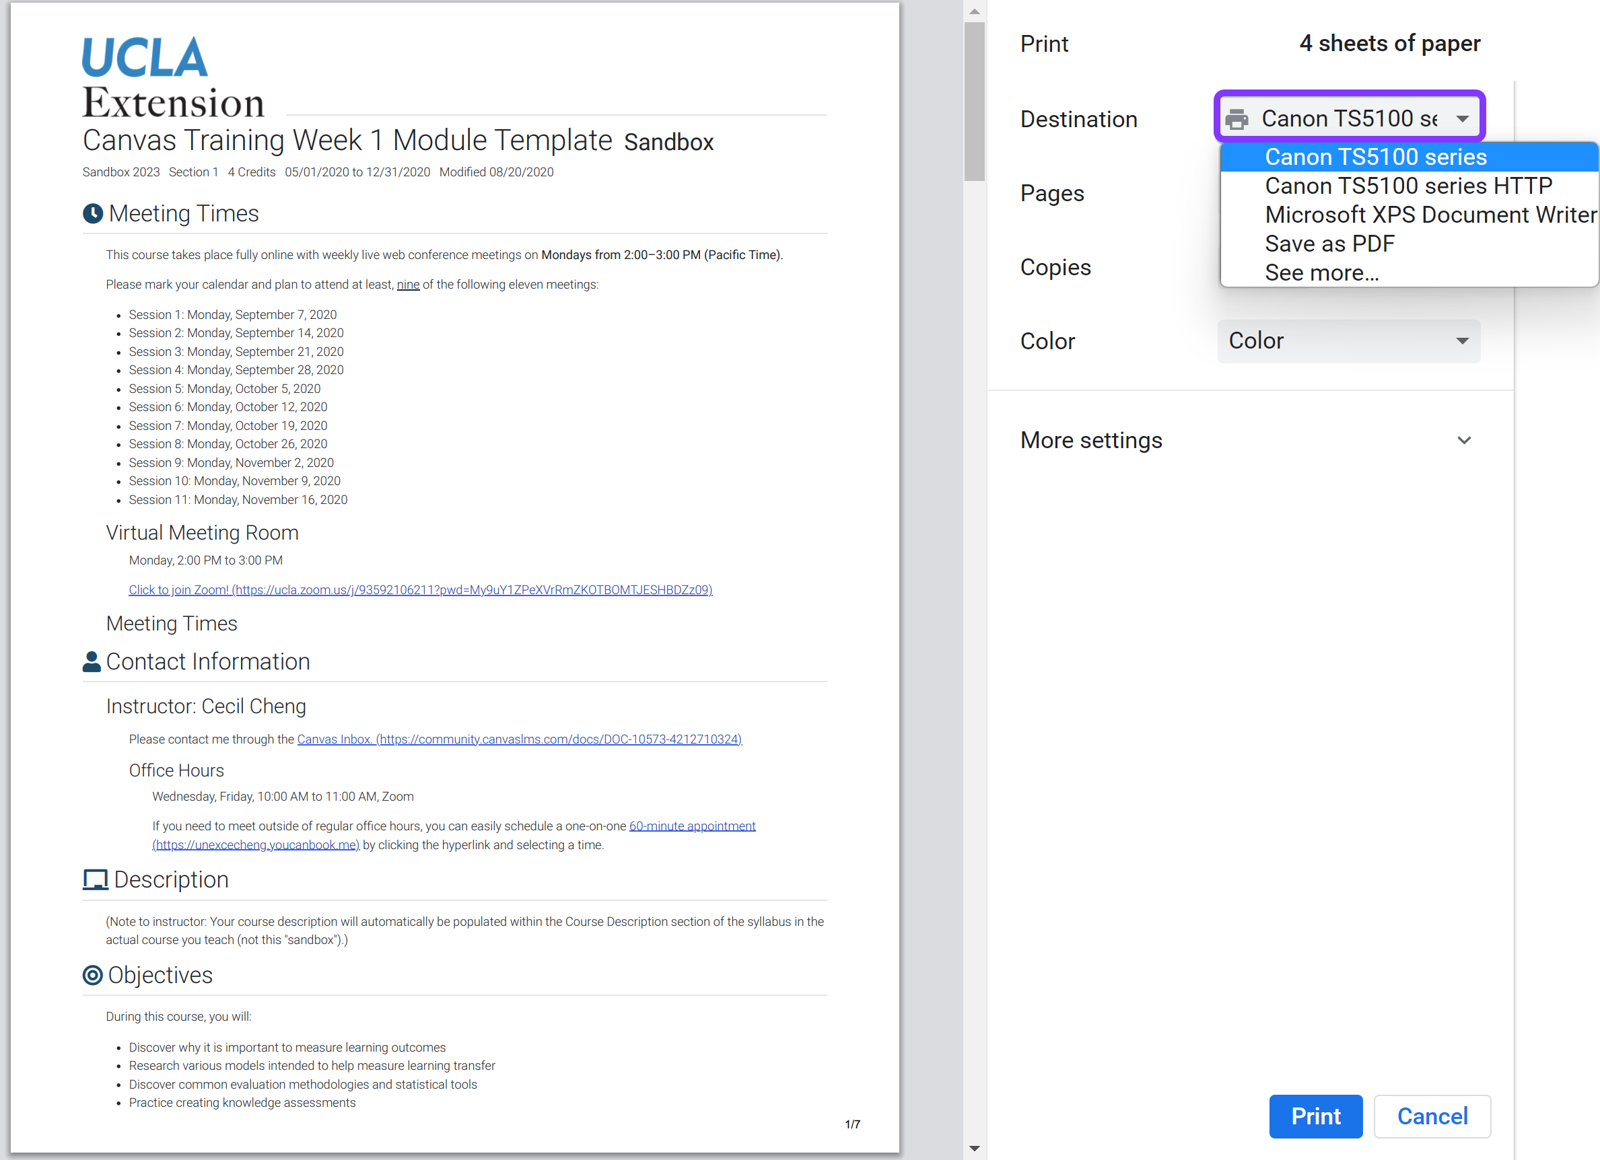Click the person icon beside Contact Information
1600x1160 pixels.
[x=92, y=661]
